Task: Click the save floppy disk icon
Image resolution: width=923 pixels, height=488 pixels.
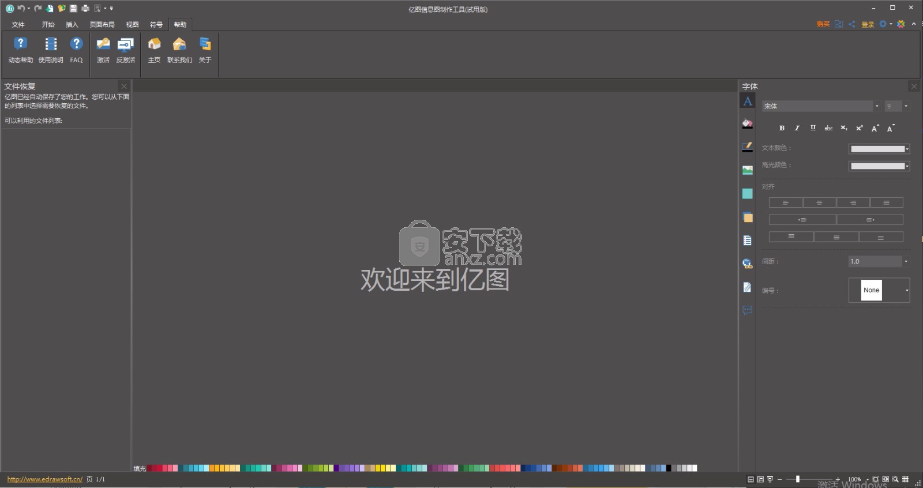Action: point(73,8)
